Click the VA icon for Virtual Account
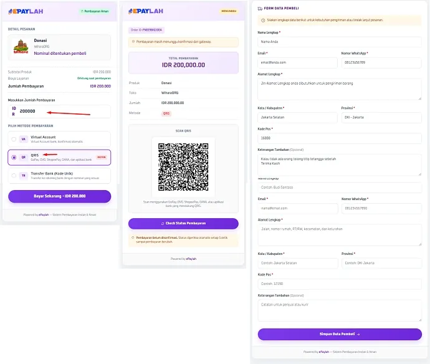 [x=24, y=139]
